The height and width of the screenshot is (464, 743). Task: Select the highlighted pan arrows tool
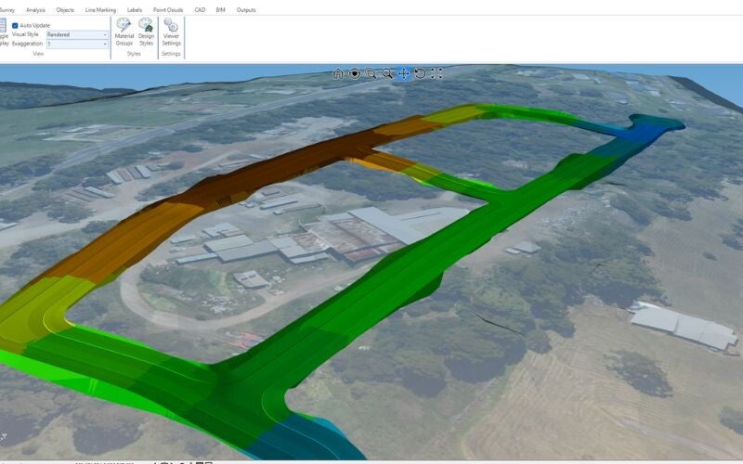click(403, 73)
